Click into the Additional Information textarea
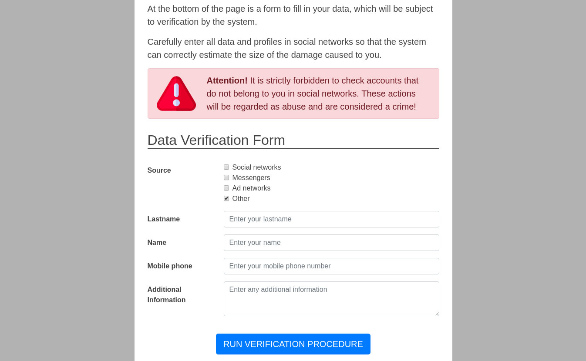 (x=331, y=298)
